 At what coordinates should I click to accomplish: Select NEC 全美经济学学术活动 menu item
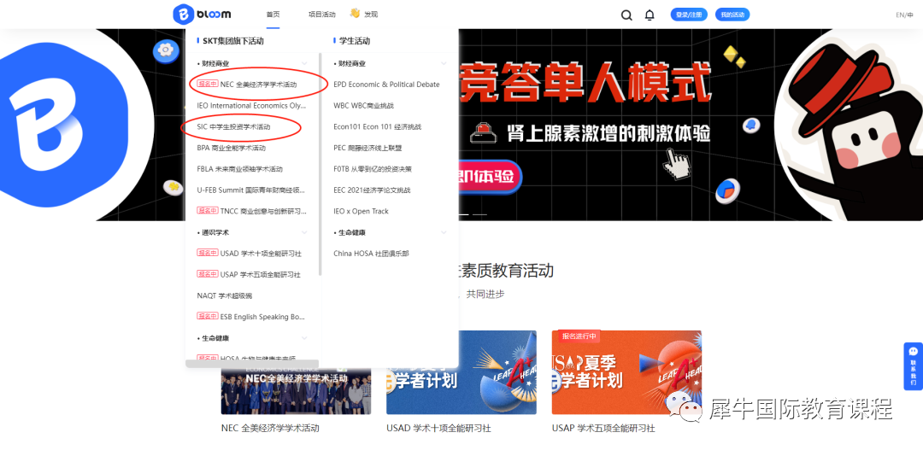pyautogui.click(x=247, y=85)
